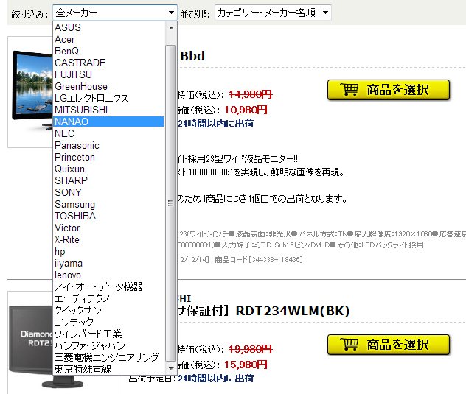The image size is (466, 394).
Task: Pick FUJITSU from the maker list
Action: (x=109, y=74)
